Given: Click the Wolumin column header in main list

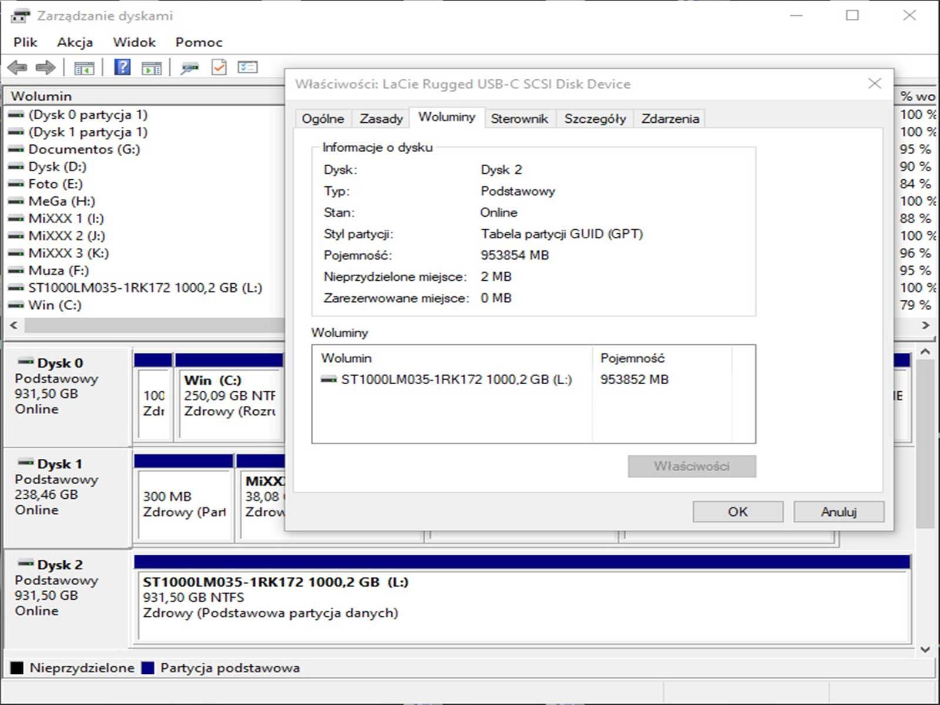Looking at the screenshot, I should [x=145, y=96].
